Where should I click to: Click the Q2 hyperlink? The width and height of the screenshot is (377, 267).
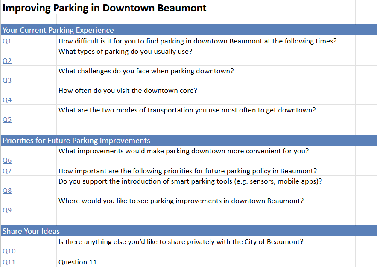coord(7,61)
